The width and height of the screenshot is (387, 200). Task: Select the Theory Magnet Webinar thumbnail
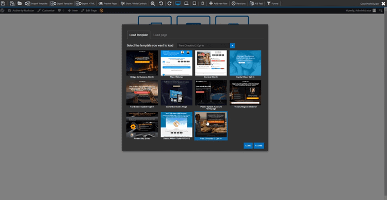pyautogui.click(x=245, y=93)
